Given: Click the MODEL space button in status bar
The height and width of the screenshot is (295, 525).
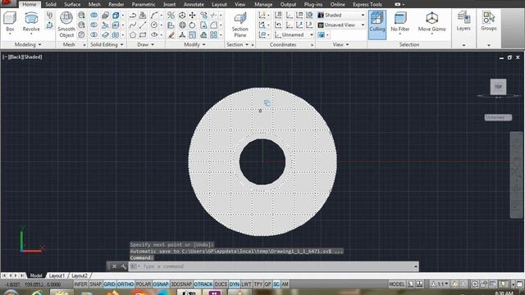Looking at the screenshot, I should pos(397,284).
